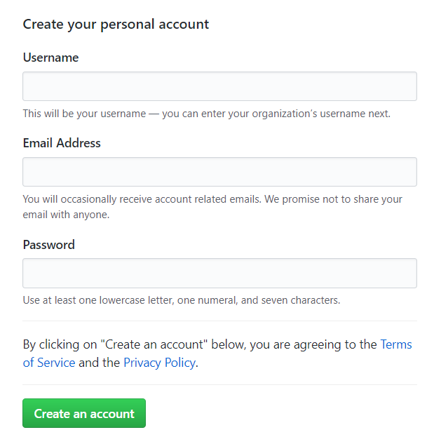Click the Create your personal account heading
The image size is (448, 444).
tap(116, 24)
